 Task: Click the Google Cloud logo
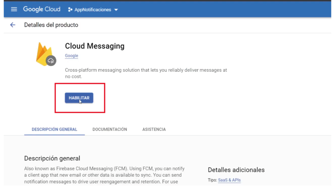(41, 9)
